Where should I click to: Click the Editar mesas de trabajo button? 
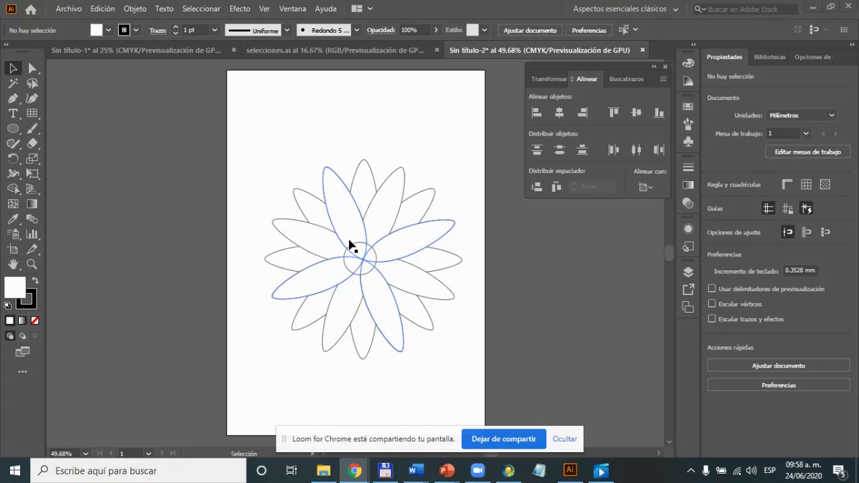point(807,152)
